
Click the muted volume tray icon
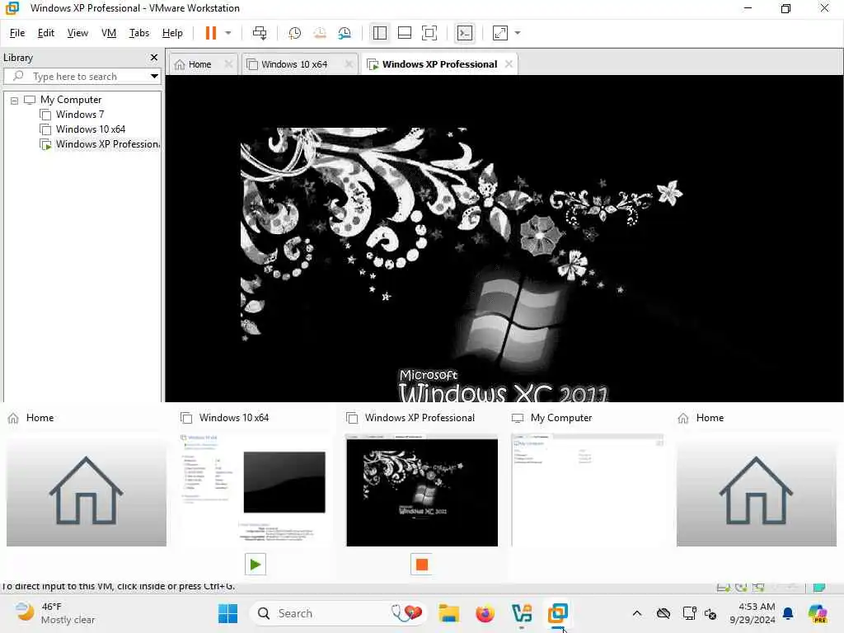coord(710,613)
